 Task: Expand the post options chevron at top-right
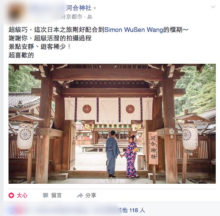[213, 7]
